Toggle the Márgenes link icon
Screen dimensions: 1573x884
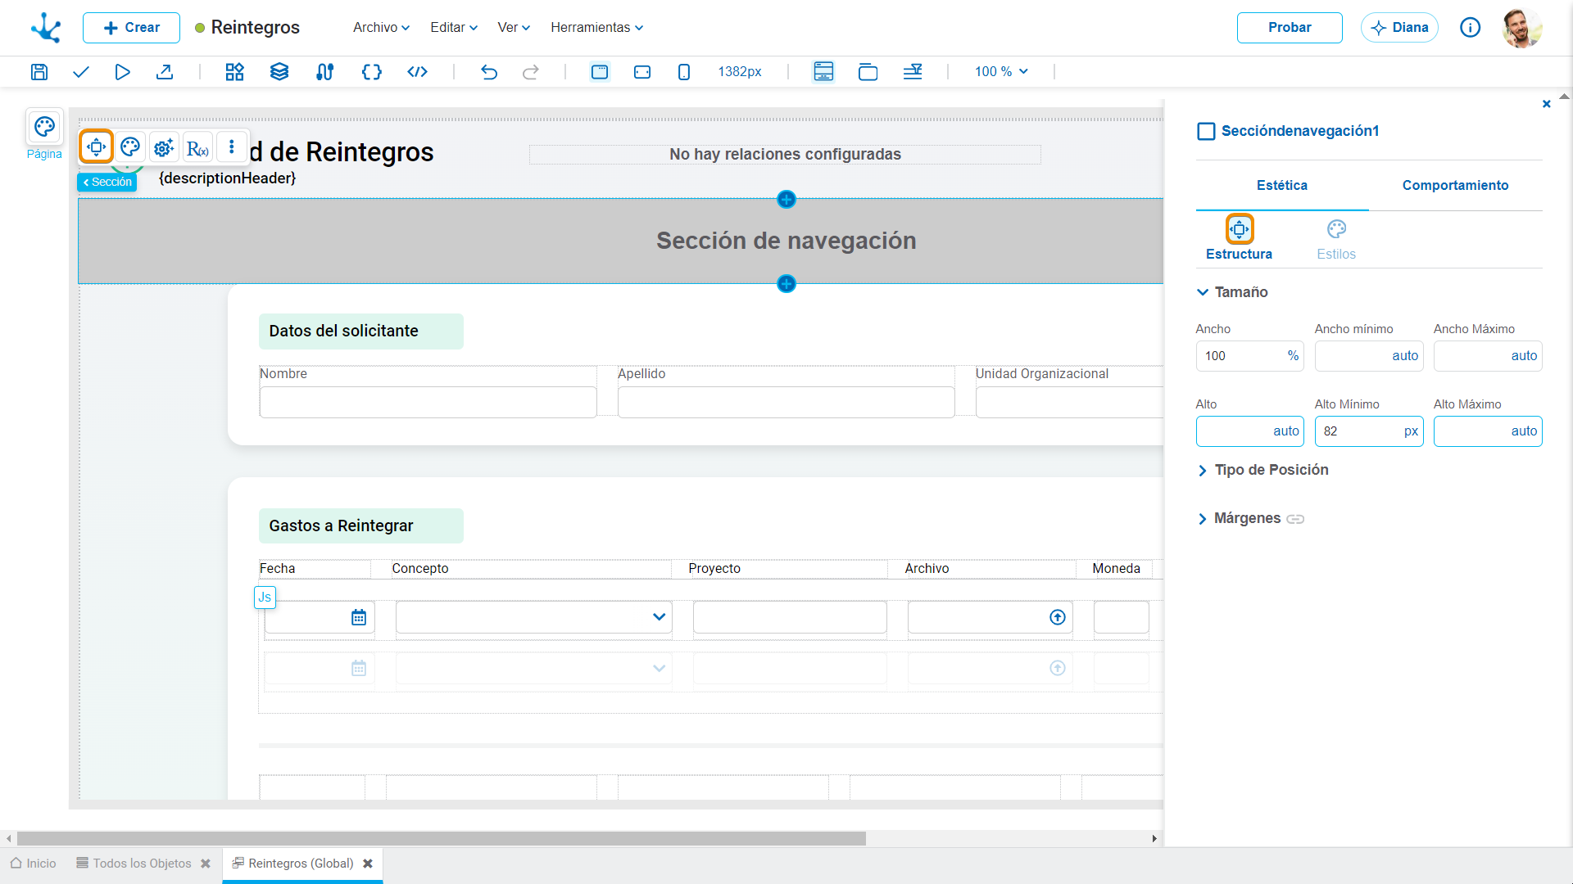(x=1295, y=519)
